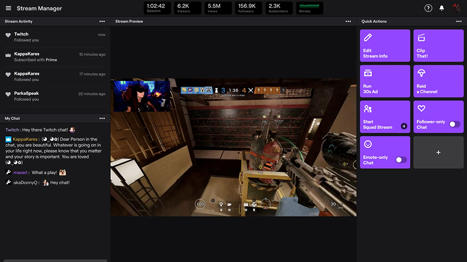Open Stream Preview panel options menu
The width and height of the screenshot is (467, 262).
pyautogui.click(x=348, y=22)
